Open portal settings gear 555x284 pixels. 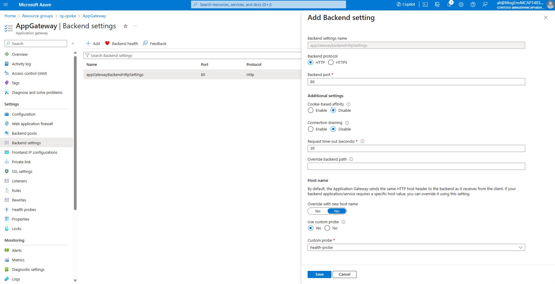tap(461, 4)
